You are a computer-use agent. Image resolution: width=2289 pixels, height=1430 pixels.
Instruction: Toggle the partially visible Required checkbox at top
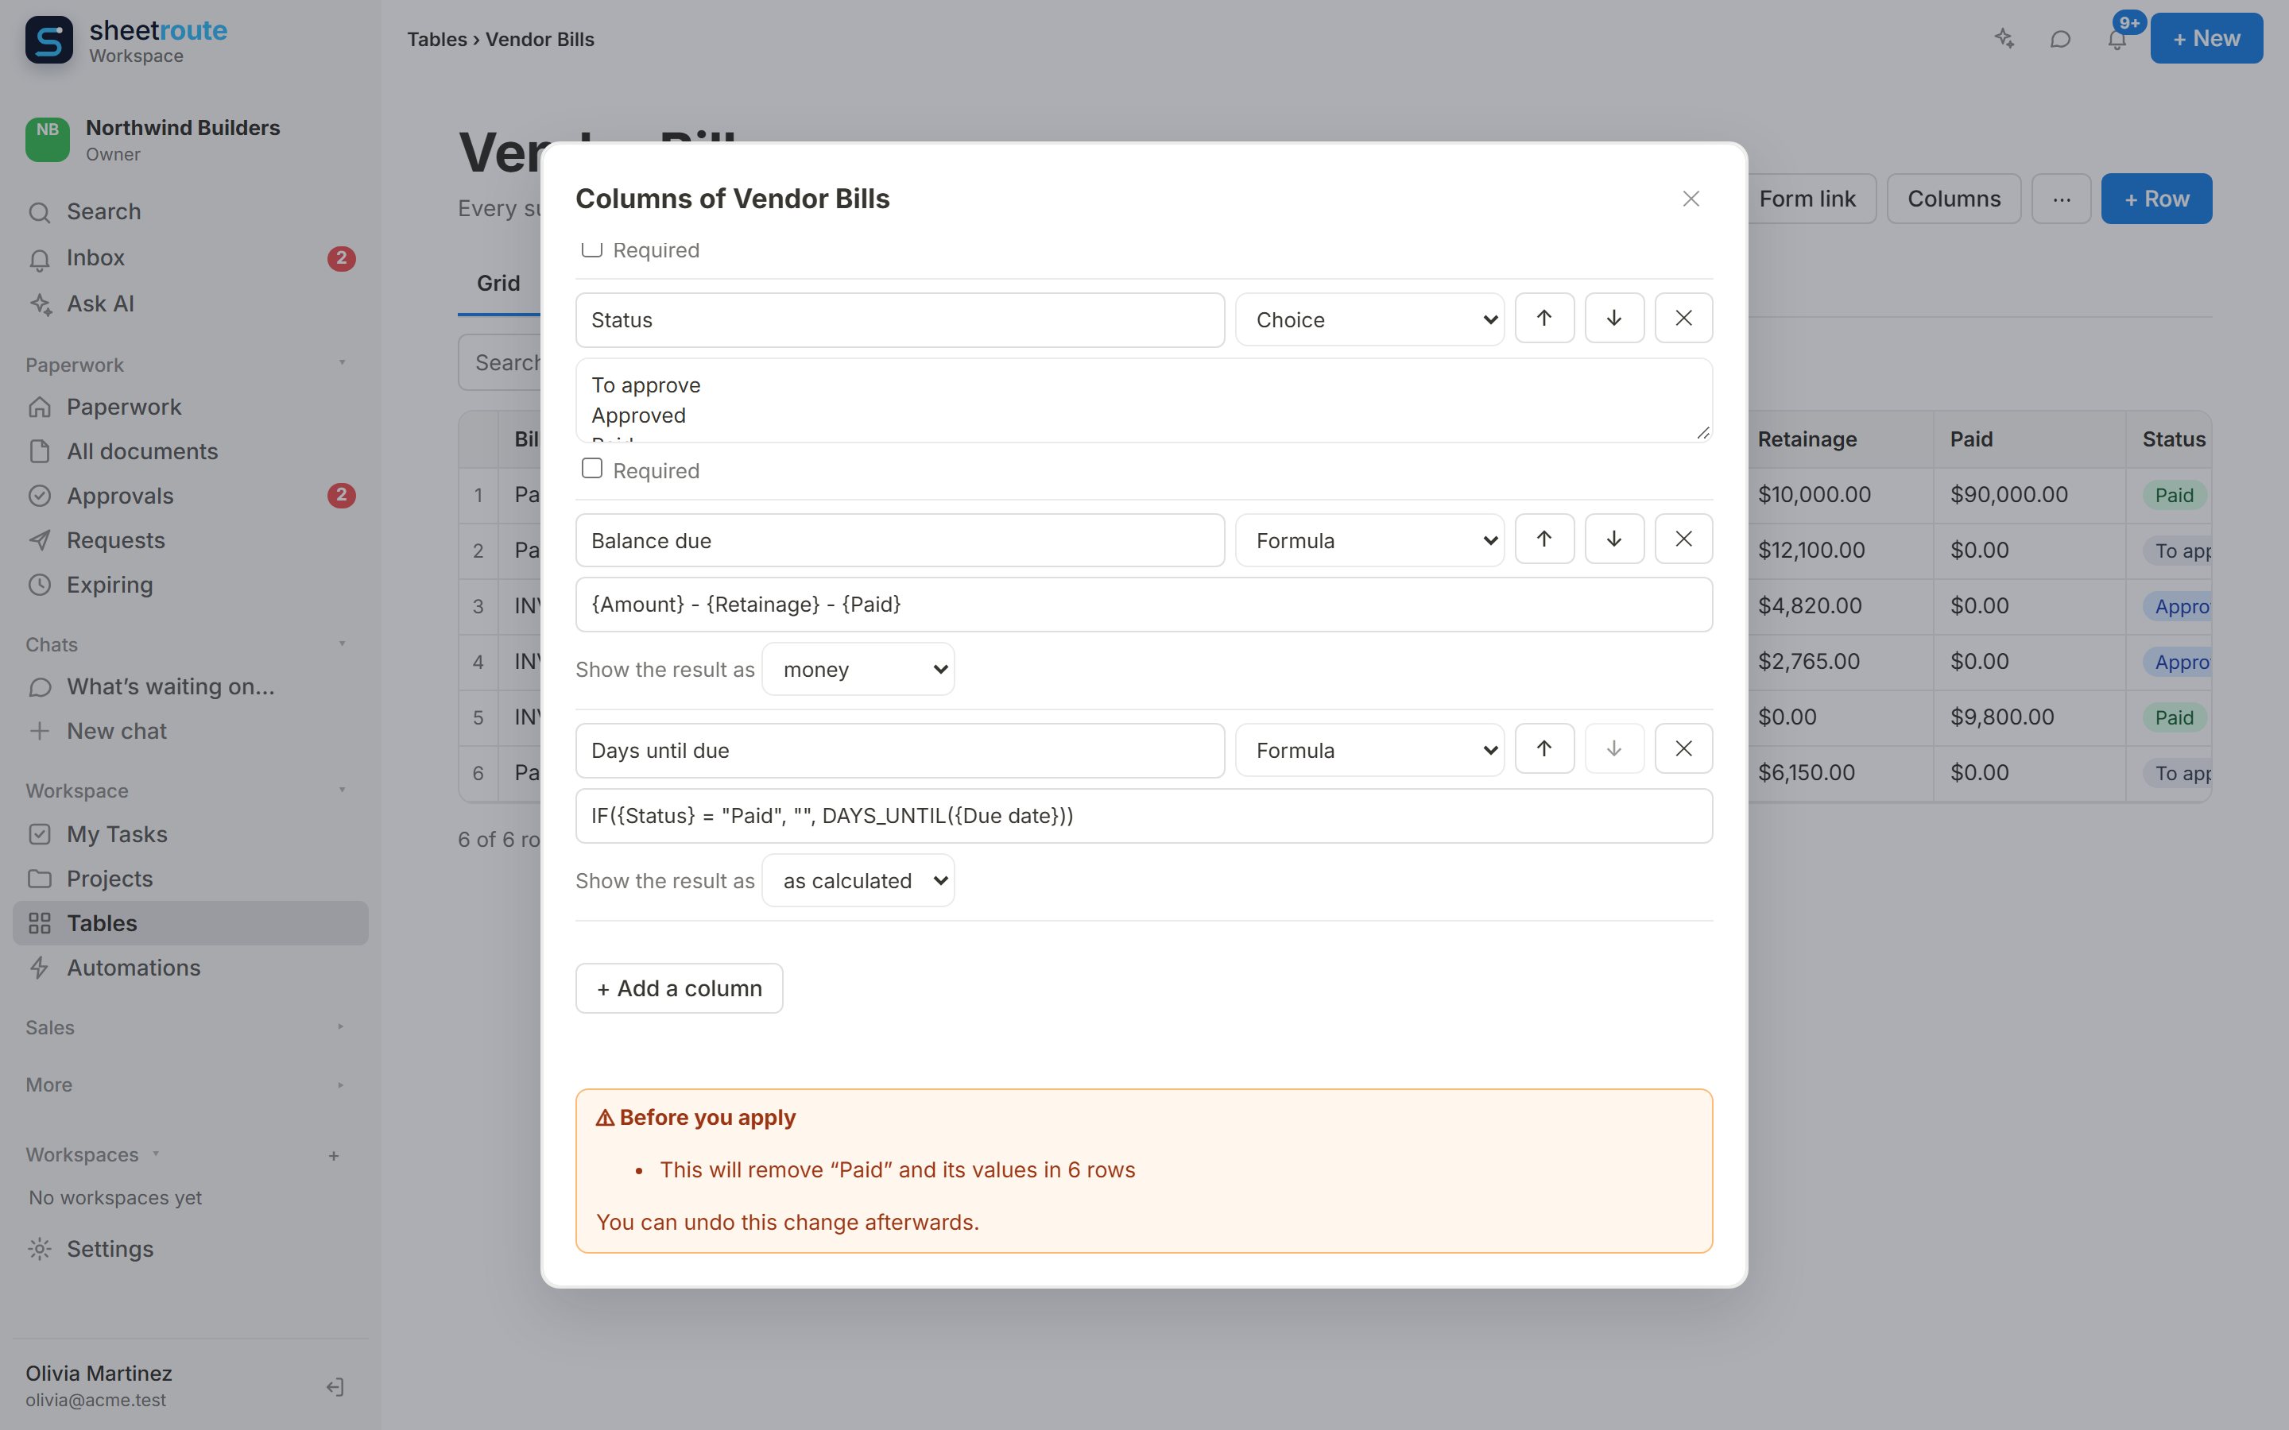point(592,249)
